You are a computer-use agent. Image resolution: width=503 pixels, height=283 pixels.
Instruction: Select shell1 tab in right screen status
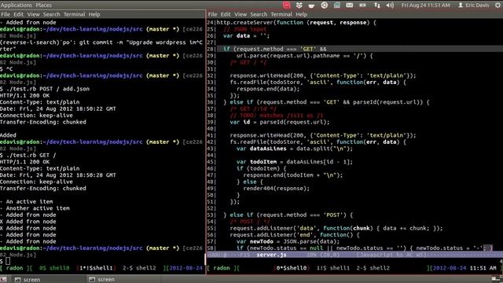[333, 268]
